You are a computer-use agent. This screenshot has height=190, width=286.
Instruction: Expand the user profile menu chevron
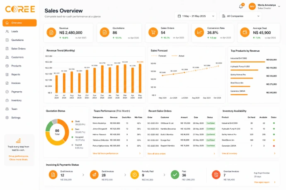tap(279, 6)
